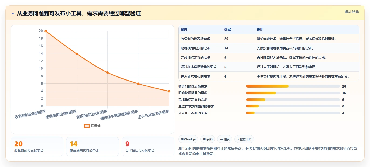Click table row 收集到的仪表板需求
The width and height of the screenshot is (370, 167).
click(x=269, y=39)
